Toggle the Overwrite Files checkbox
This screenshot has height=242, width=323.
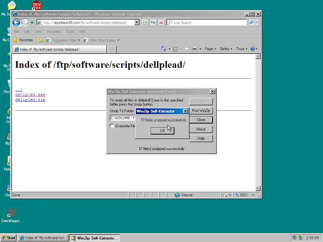pos(112,126)
